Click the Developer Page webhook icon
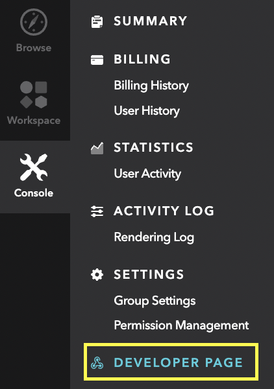This screenshot has width=274, height=389. click(x=97, y=362)
